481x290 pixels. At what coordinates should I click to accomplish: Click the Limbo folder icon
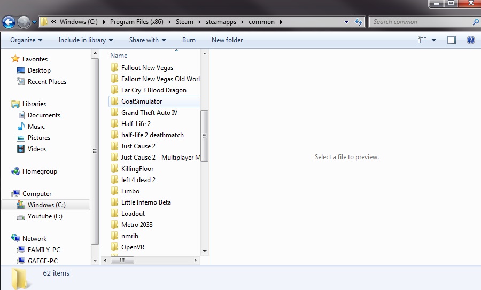115,191
